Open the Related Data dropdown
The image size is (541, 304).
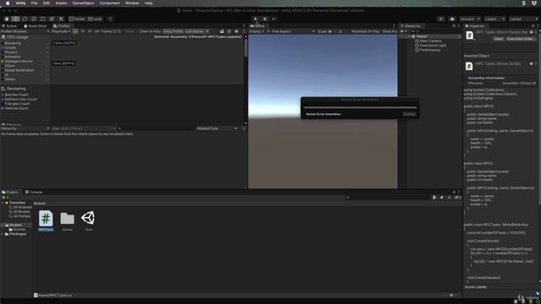coord(216,128)
